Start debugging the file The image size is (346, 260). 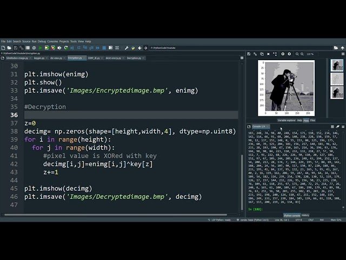[72, 48]
